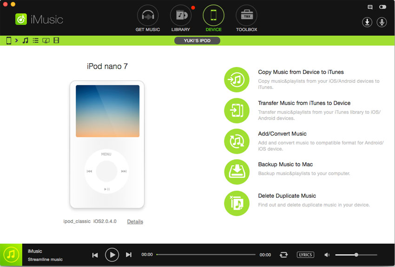Click the 'Backup Music to Mac' title
Screen dimensions: 395x267
tap(285, 164)
